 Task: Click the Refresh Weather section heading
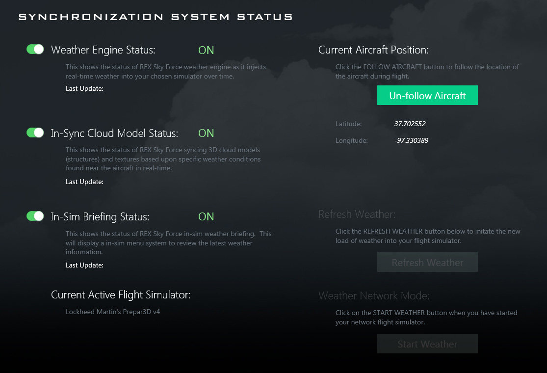click(x=357, y=214)
